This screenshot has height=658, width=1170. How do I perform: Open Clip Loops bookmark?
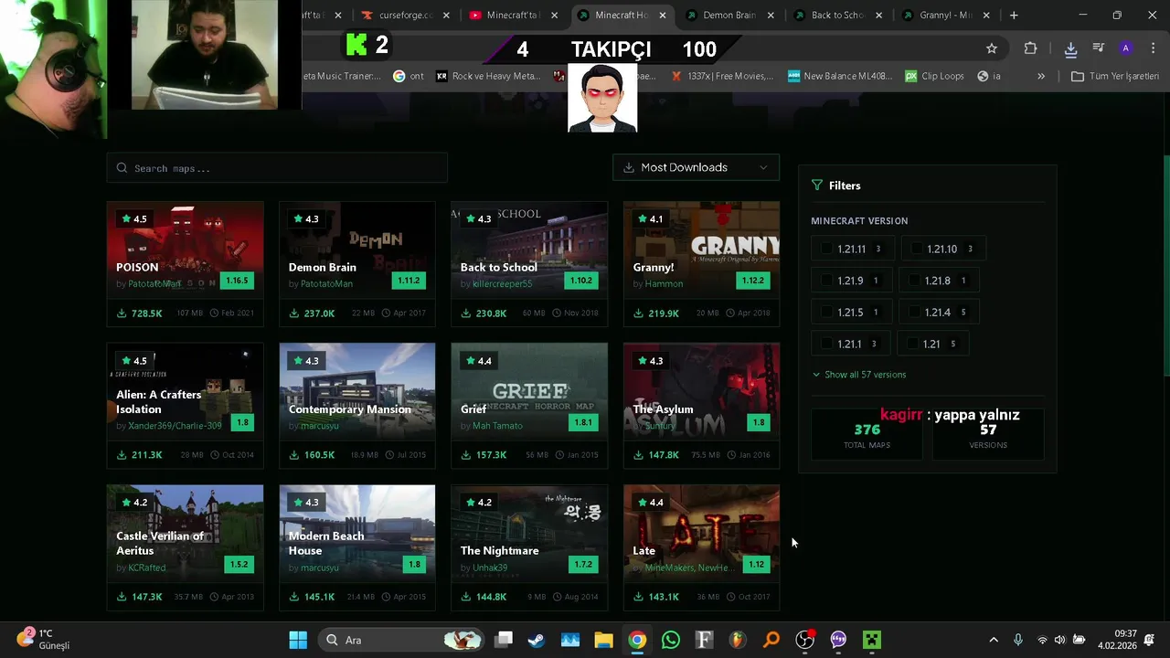click(934, 76)
